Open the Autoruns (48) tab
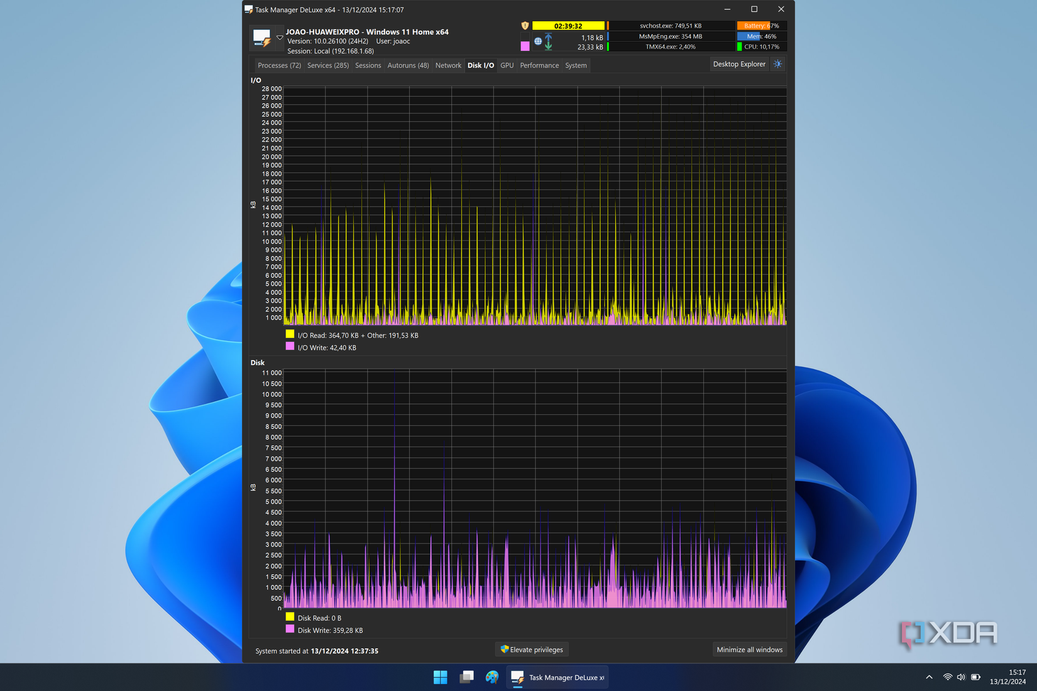The height and width of the screenshot is (691, 1037). [x=408, y=65]
